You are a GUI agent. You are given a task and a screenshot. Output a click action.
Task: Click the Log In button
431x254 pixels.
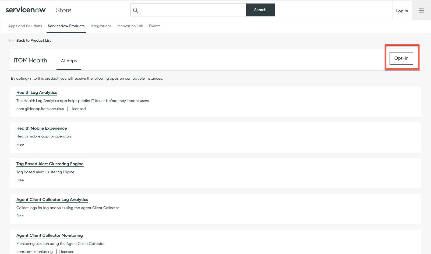(402, 11)
